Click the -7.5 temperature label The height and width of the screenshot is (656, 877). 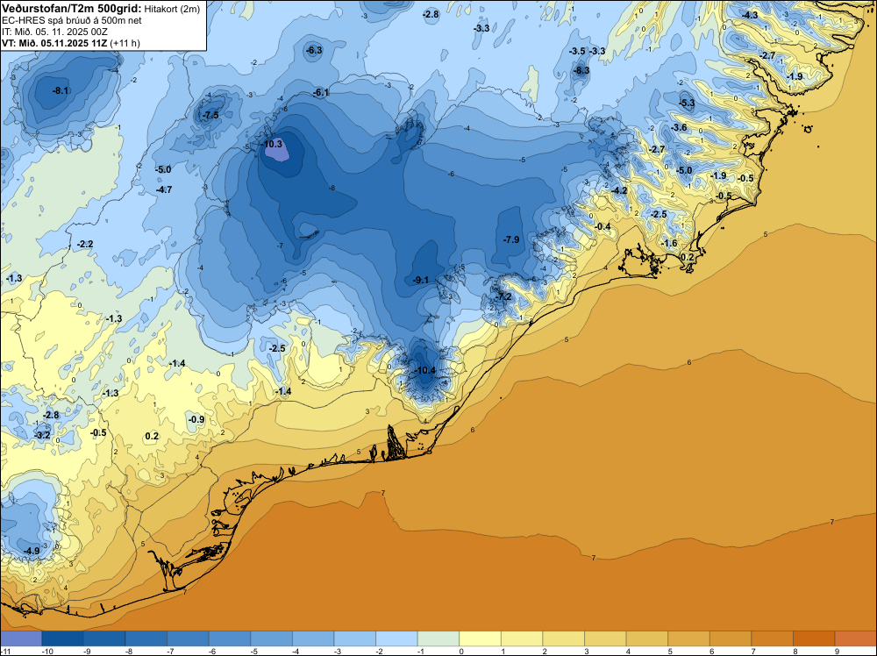pos(210,115)
